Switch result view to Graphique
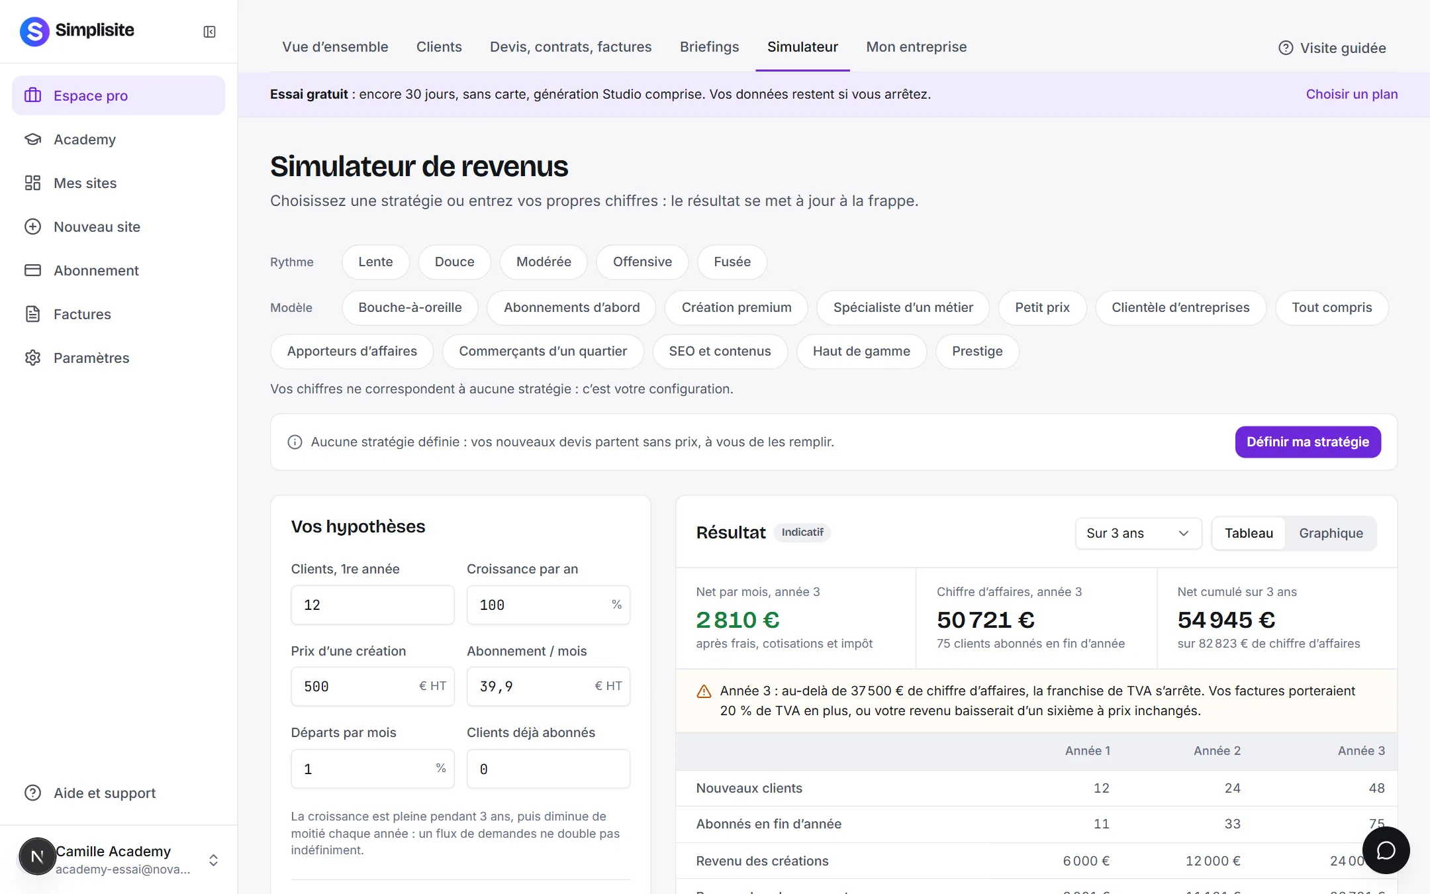The image size is (1430, 894). (1331, 533)
